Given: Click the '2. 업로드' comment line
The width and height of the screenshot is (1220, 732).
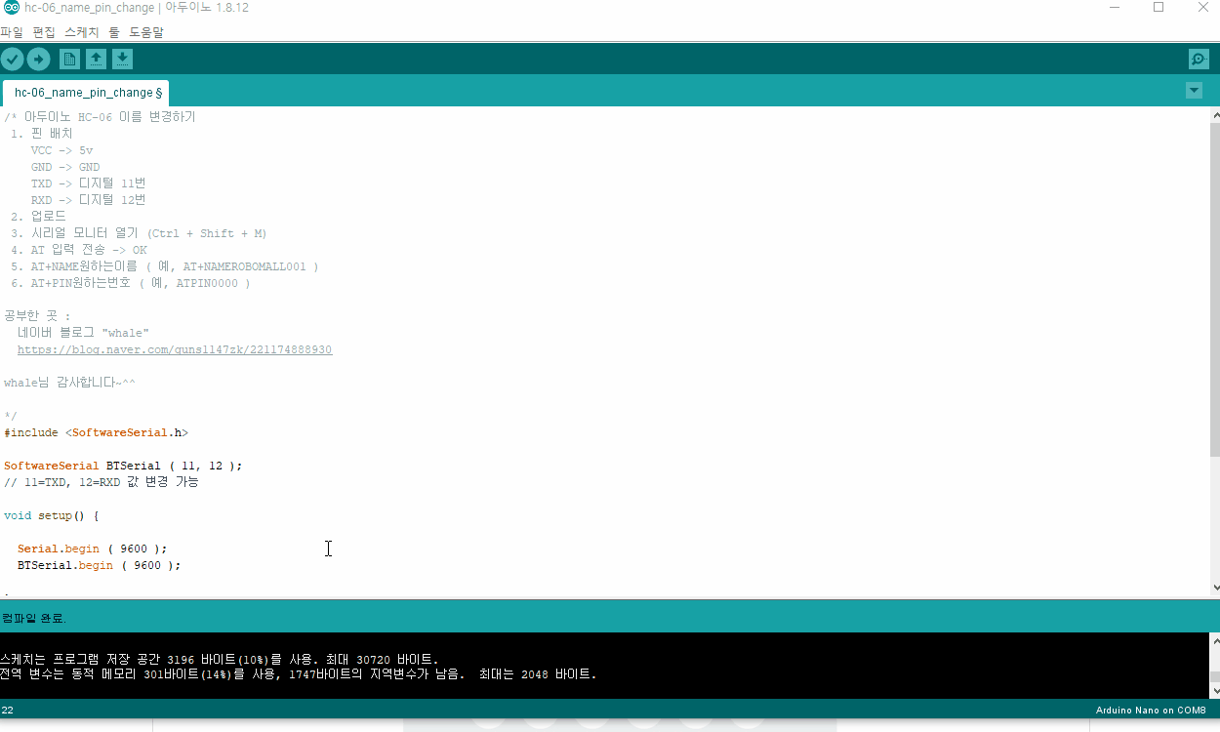Looking at the screenshot, I should [x=39, y=217].
